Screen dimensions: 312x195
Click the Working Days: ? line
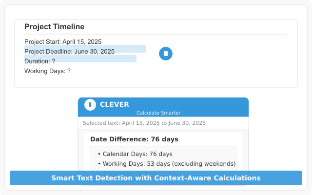point(47,71)
